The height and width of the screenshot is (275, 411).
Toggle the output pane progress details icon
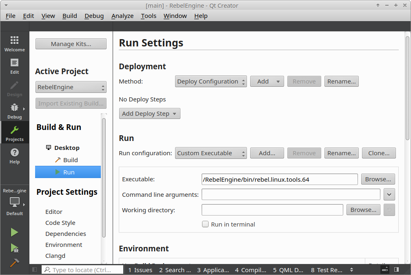[385, 270]
